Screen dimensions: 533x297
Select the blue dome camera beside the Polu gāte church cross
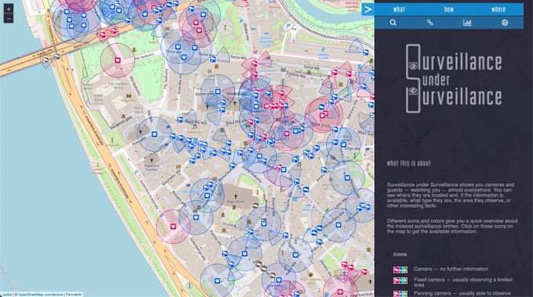154,134
